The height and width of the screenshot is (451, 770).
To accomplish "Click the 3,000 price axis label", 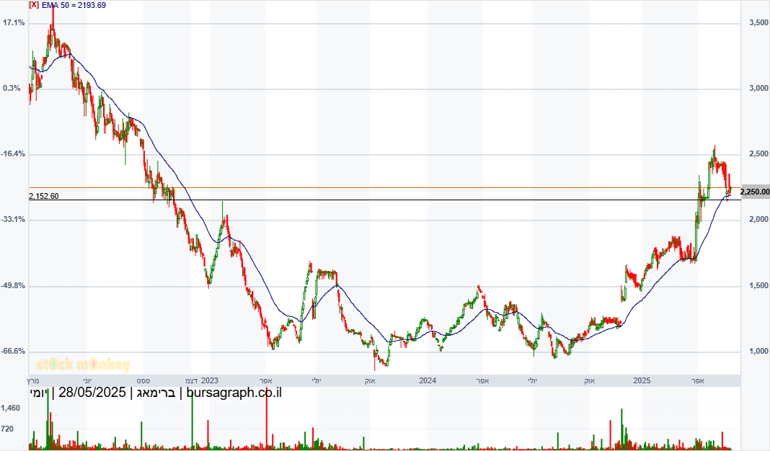I will (x=758, y=89).
